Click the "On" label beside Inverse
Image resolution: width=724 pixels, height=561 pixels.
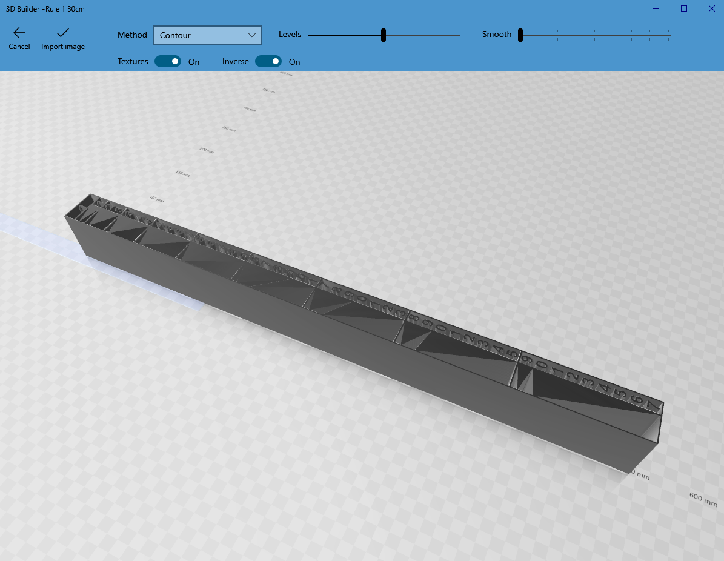tap(294, 61)
